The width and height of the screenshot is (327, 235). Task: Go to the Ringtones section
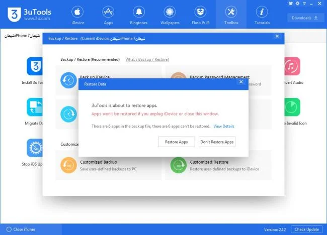click(x=139, y=16)
